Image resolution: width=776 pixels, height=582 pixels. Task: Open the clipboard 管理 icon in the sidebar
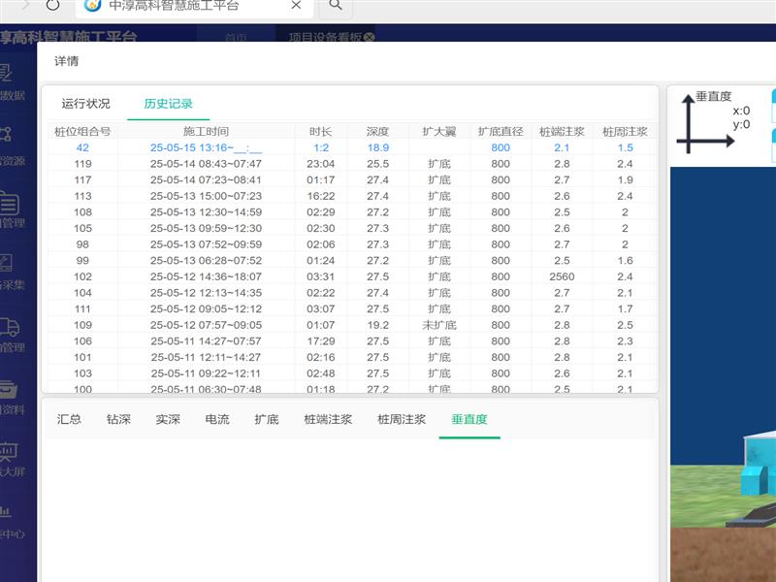pos(8,204)
